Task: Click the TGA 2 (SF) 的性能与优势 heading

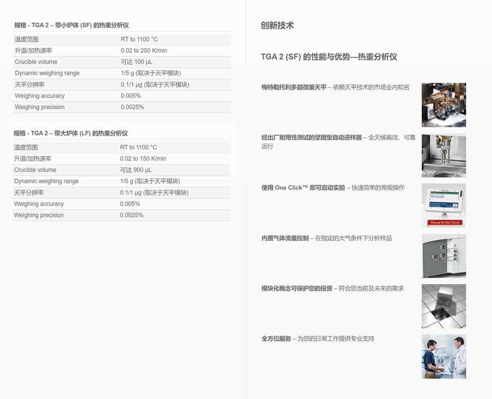Action: 329,57
